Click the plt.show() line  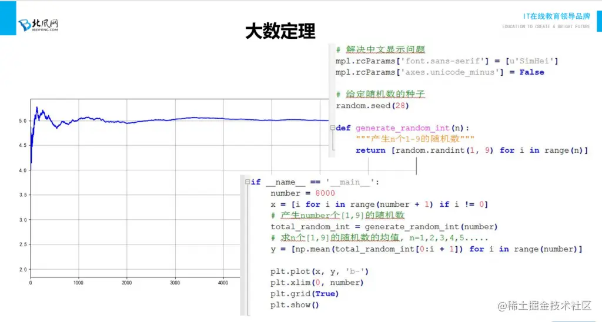pos(295,305)
